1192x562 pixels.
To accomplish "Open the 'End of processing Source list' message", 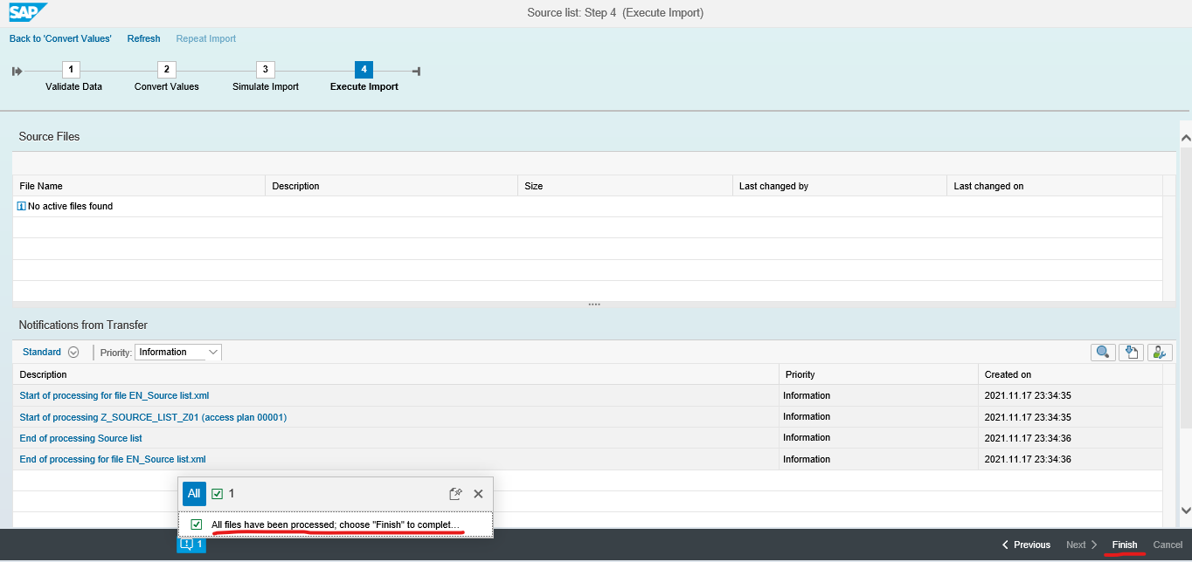I will click(x=80, y=437).
